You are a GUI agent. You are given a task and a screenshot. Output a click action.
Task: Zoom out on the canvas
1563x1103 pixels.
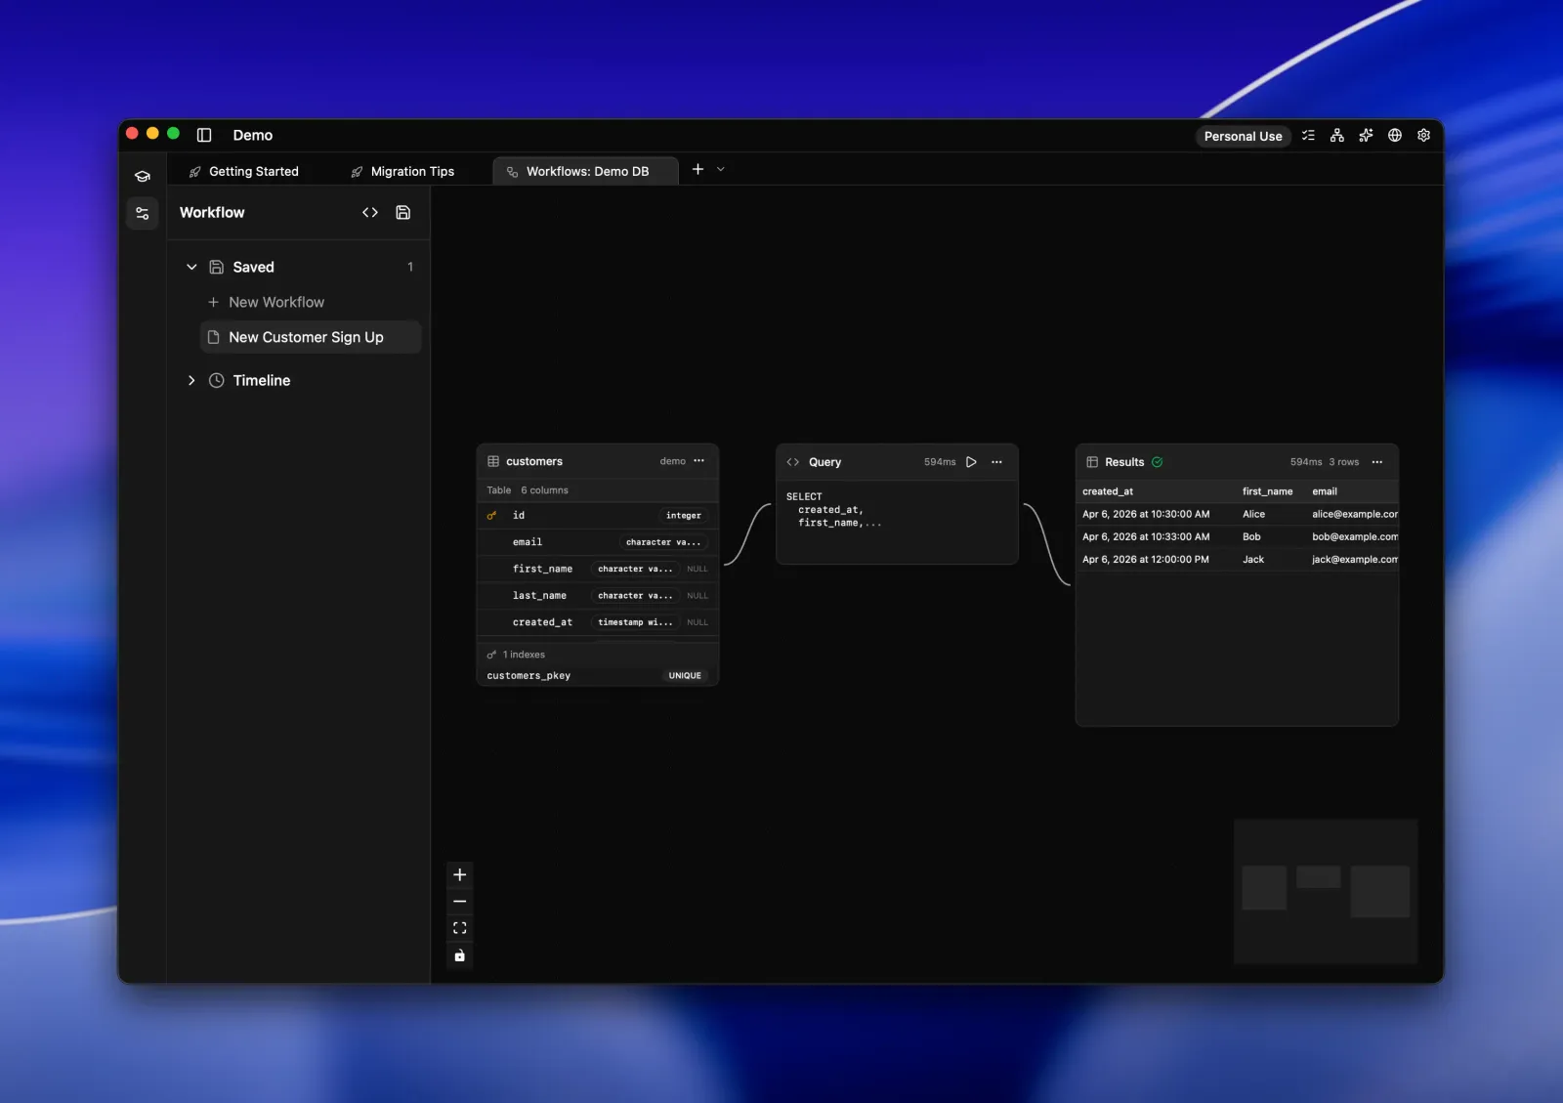click(x=460, y=901)
